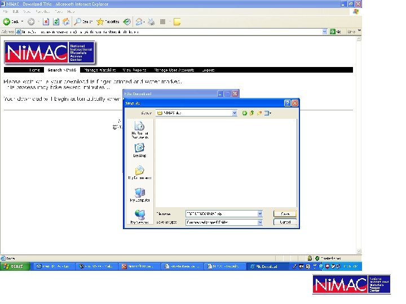Viewport: 406px width, 304px height.
Task: Click the Mail toolbar icon
Action: point(139,22)
